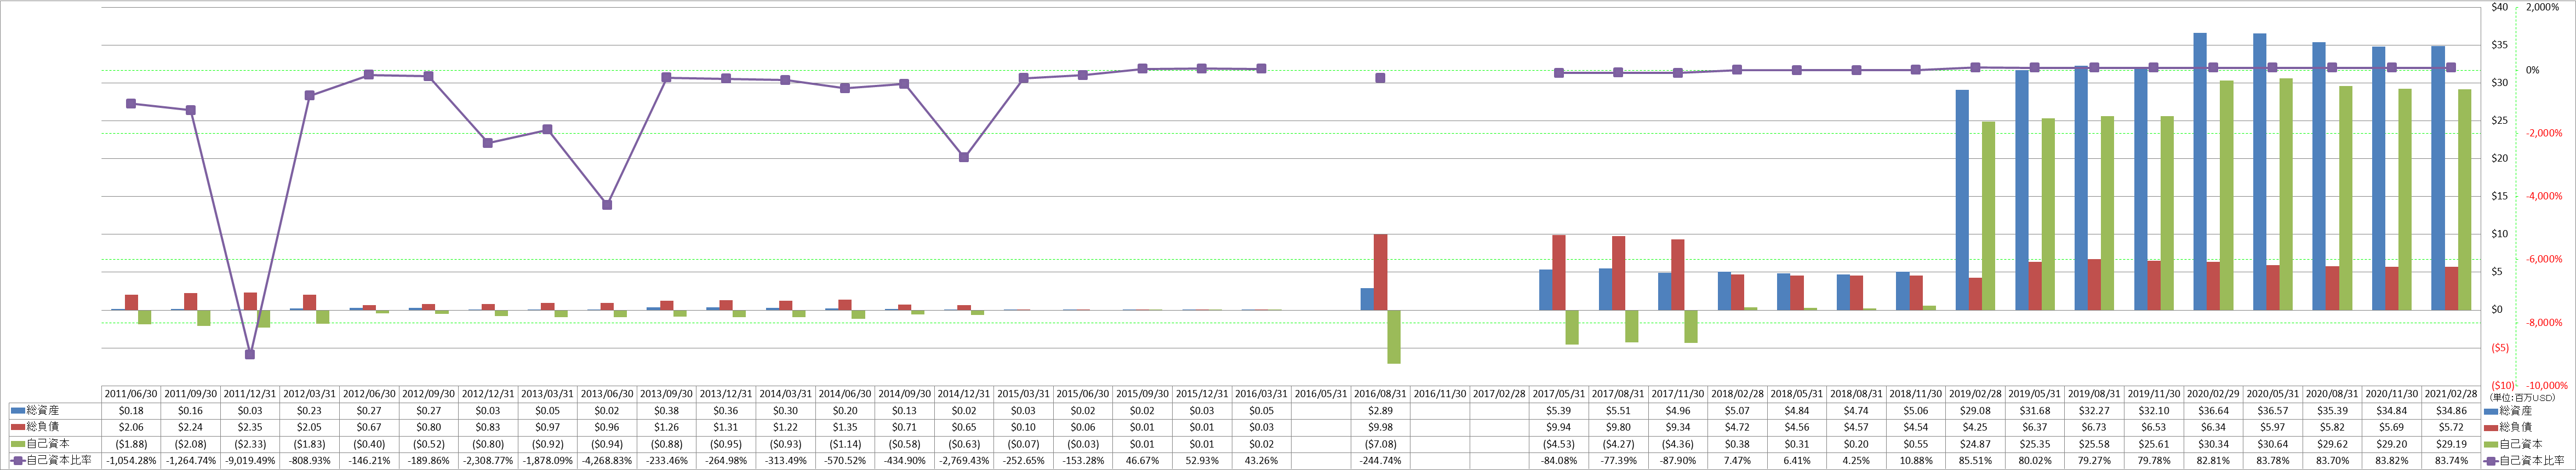Click the -244.74% equity ratio cell
The height and width of the screenshot is (470, 2576).
[1381, 461]
